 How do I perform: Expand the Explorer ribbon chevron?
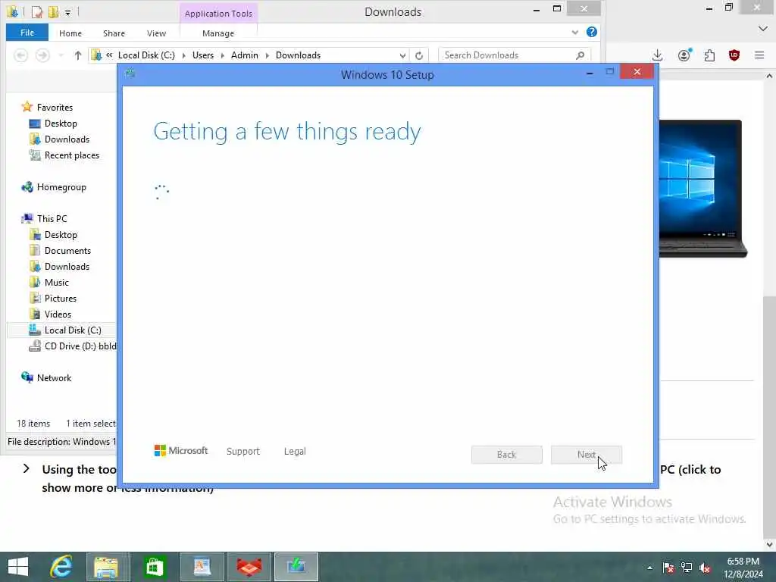[574, 32]
